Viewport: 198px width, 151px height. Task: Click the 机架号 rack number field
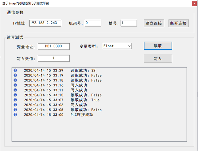point(93,23)
